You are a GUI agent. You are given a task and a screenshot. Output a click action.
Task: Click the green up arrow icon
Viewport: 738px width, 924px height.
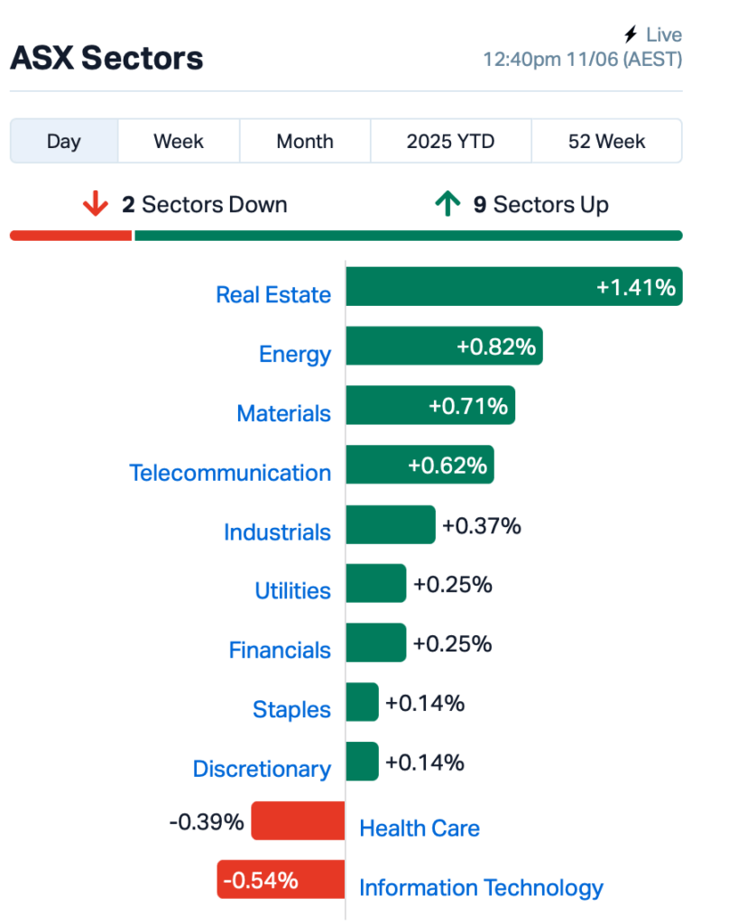coord(447,204)
